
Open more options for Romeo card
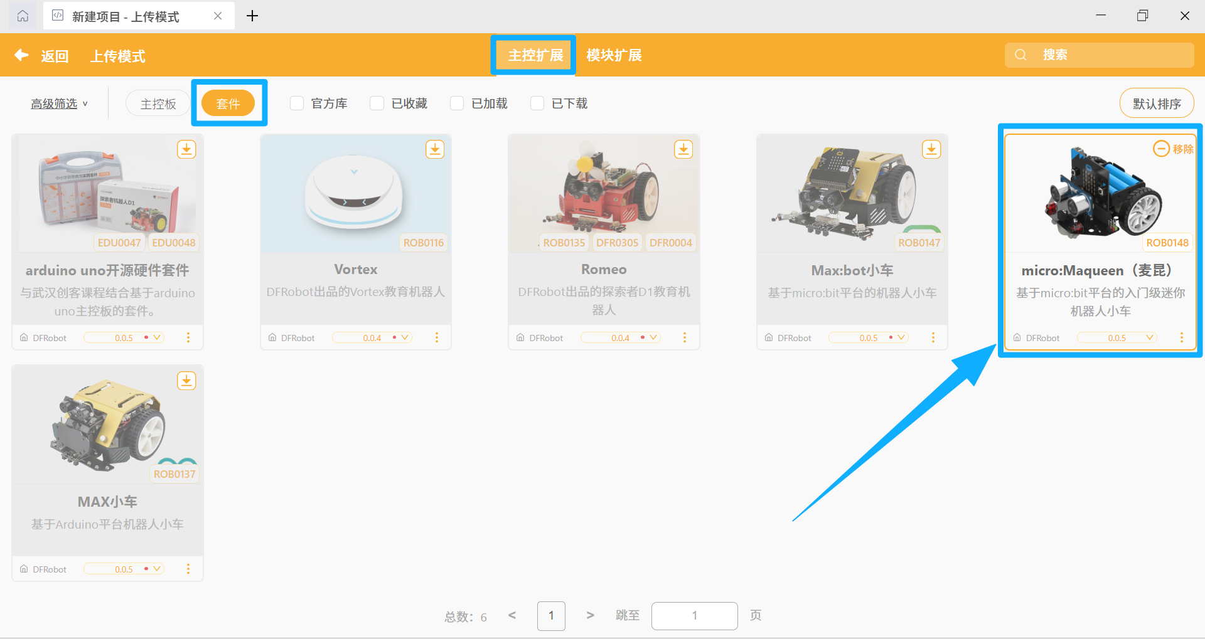(x=685, y=337)
